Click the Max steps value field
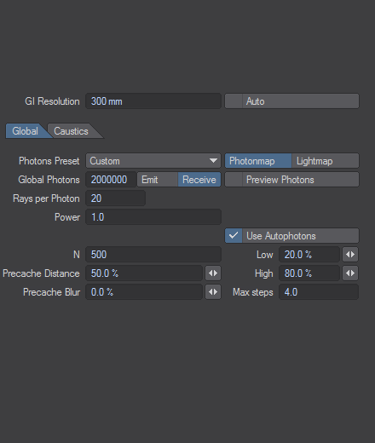This screenshot has width=375, height=443. click(319, 292)
